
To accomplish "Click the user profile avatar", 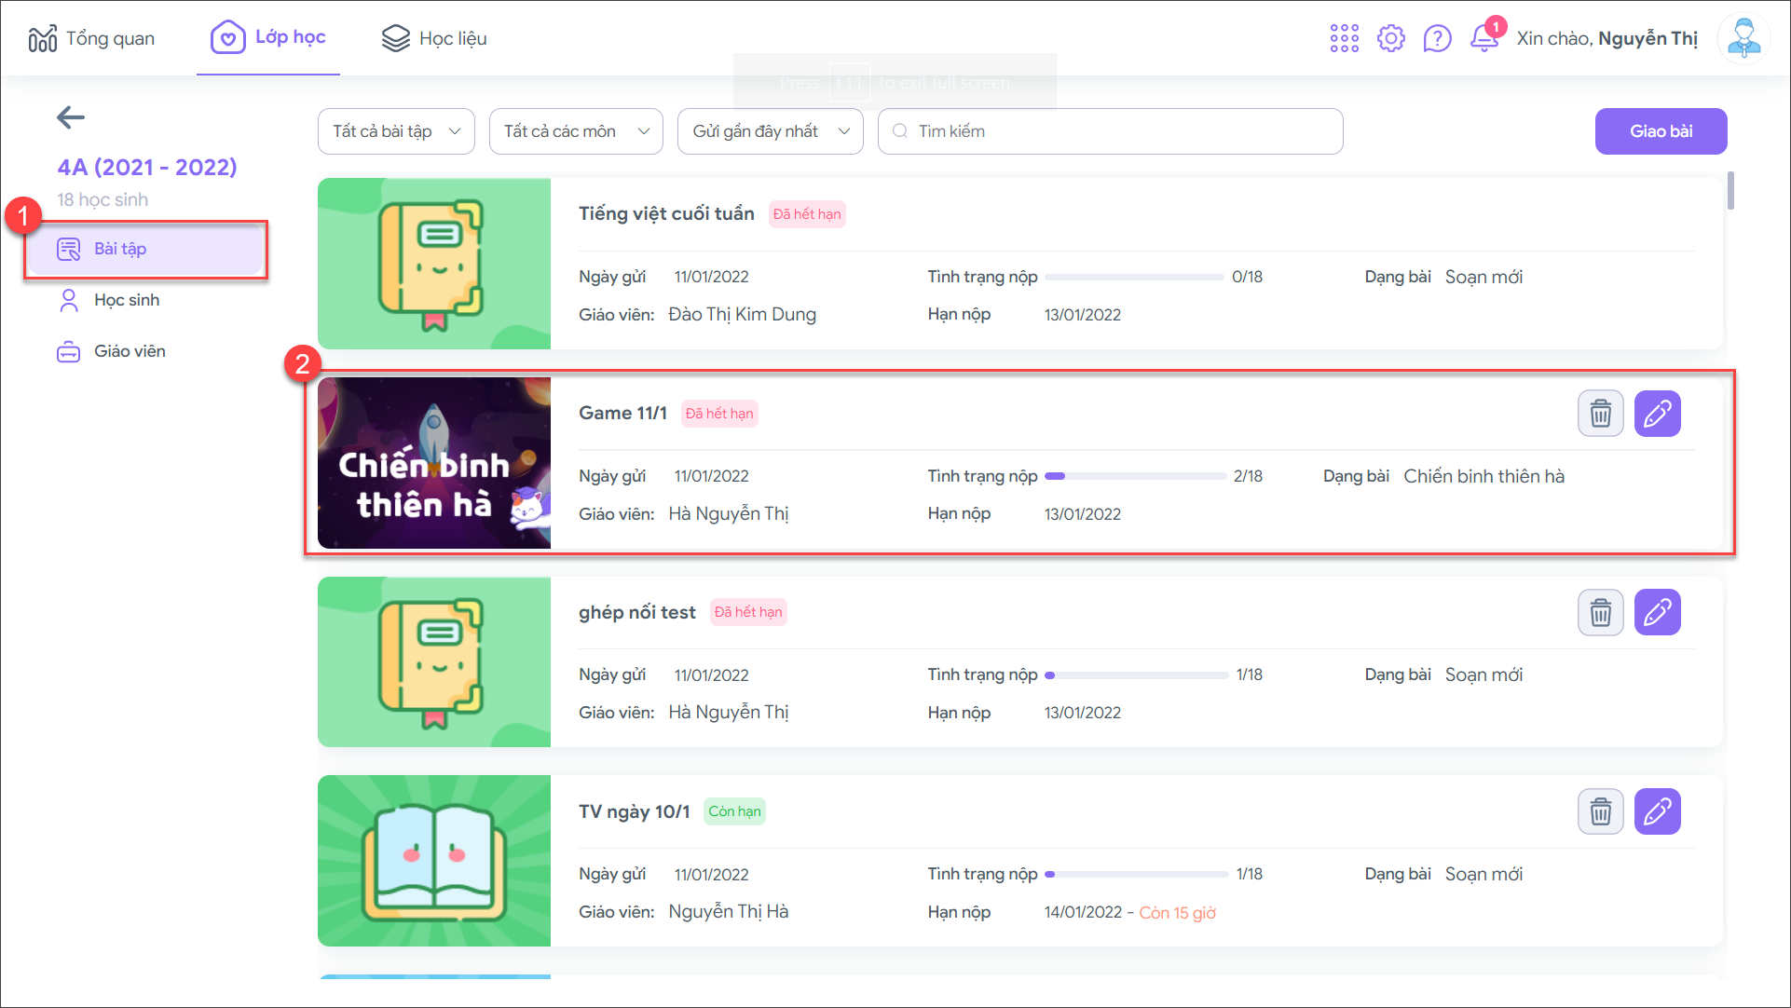I will point(1743,38).
